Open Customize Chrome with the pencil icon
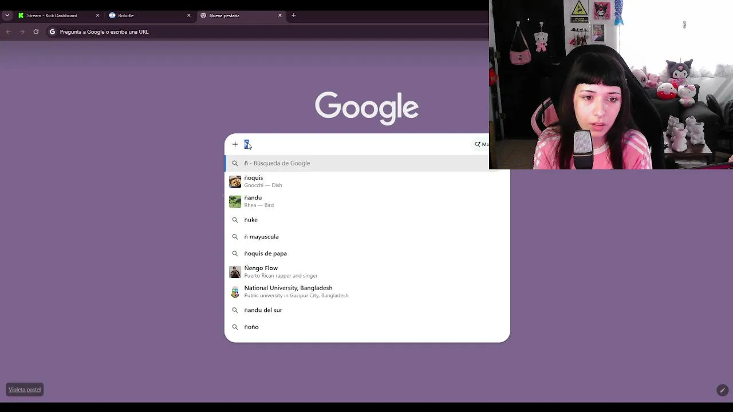The height and width of the screenshot is (412, 733). 722,390
